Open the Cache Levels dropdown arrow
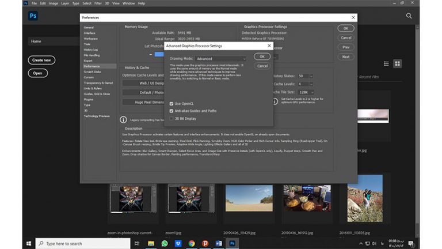This screenshot has height=249, width=442. [x=311, y=84]
